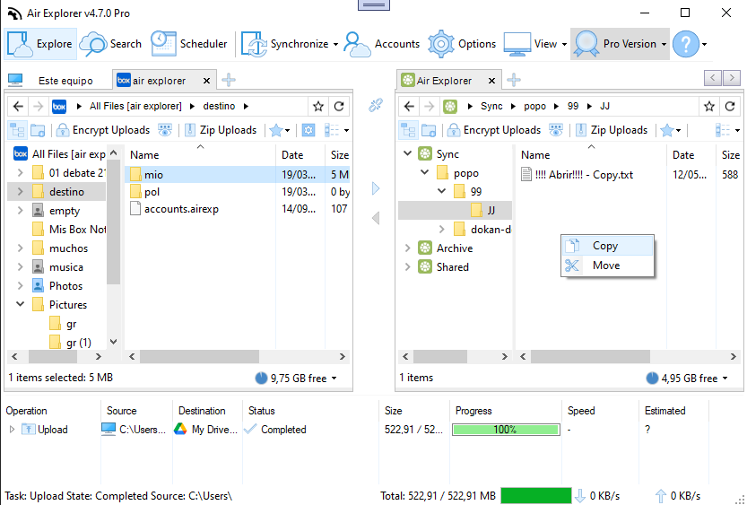Toggle folder tree view in right pane

click(x=408, y=129)
